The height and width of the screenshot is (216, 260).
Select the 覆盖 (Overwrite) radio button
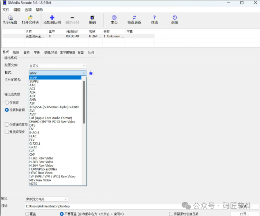pos(27,214)
